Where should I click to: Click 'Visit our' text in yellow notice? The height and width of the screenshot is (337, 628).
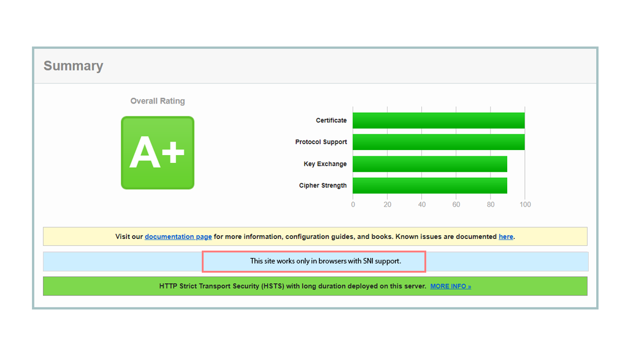129,237
